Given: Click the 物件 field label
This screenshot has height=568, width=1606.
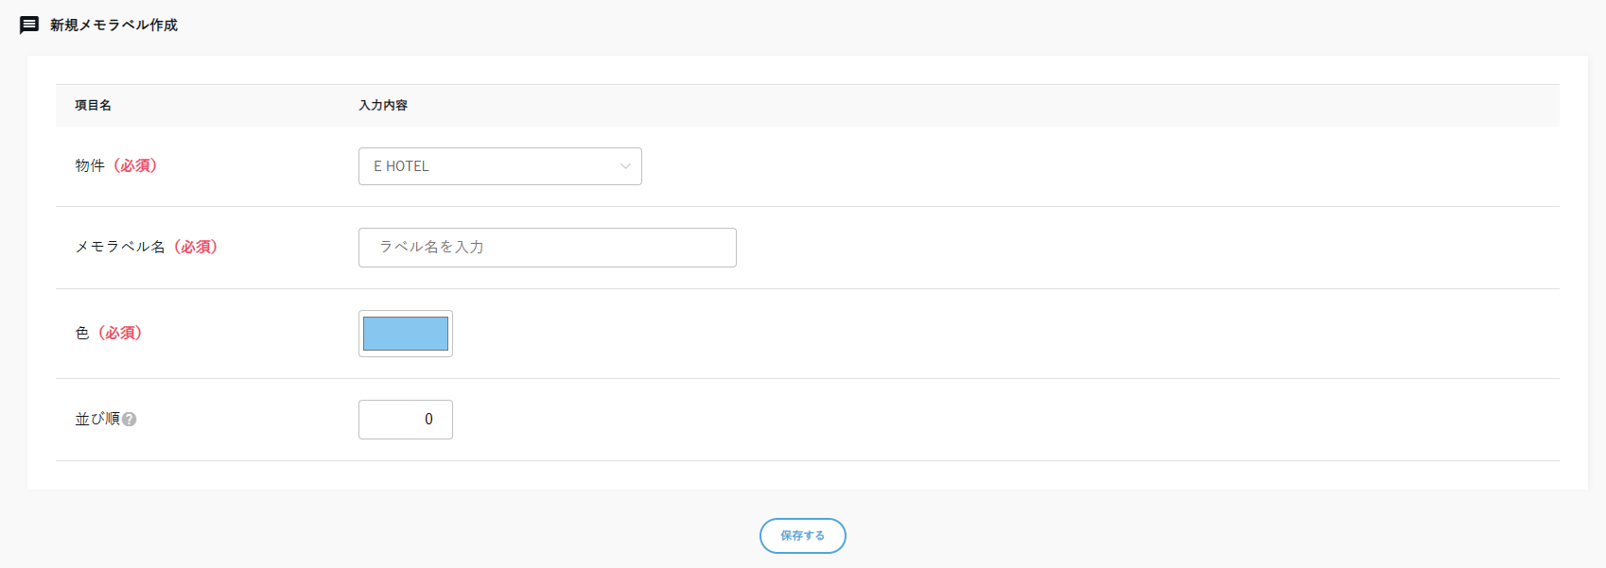Looking at the screenshot, I should (90, 165).
